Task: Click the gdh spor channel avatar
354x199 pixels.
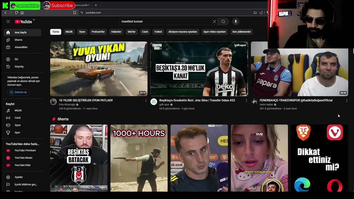Action: point(154,102)
